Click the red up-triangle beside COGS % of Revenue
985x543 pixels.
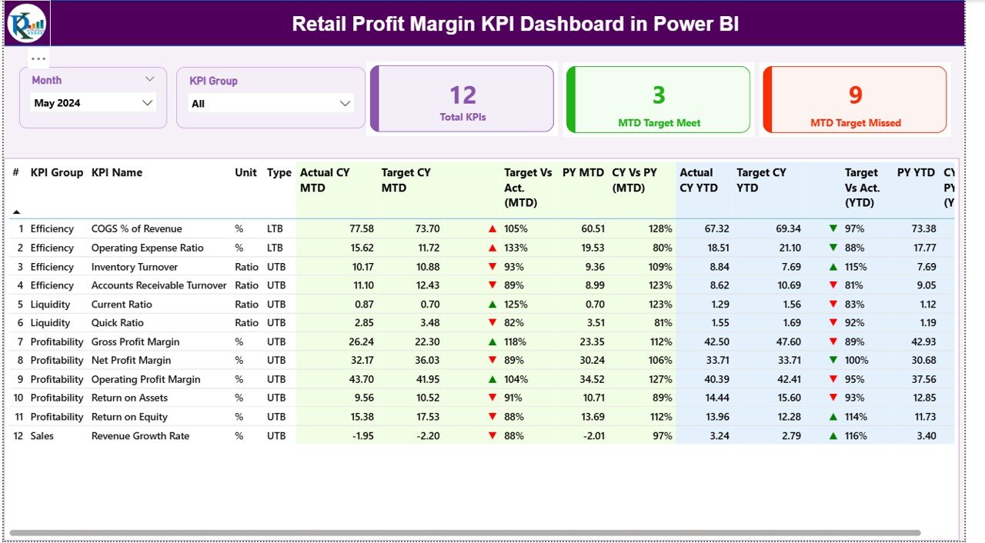pos(493,228)
